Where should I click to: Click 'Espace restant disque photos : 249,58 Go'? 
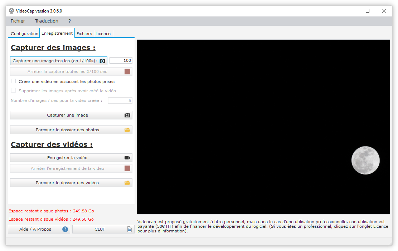(x=51, y=211)
